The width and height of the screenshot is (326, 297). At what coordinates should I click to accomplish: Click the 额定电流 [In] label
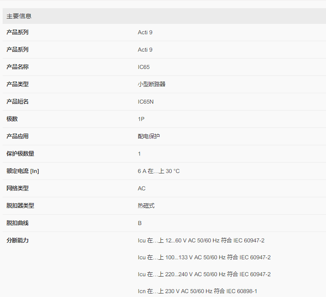click(23, 171)
